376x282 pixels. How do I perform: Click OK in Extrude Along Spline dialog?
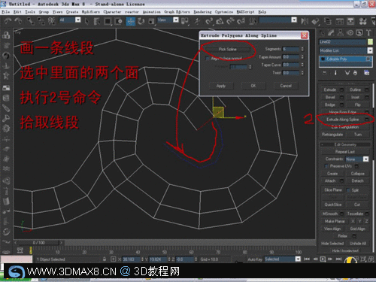click(x=253, y=86)
